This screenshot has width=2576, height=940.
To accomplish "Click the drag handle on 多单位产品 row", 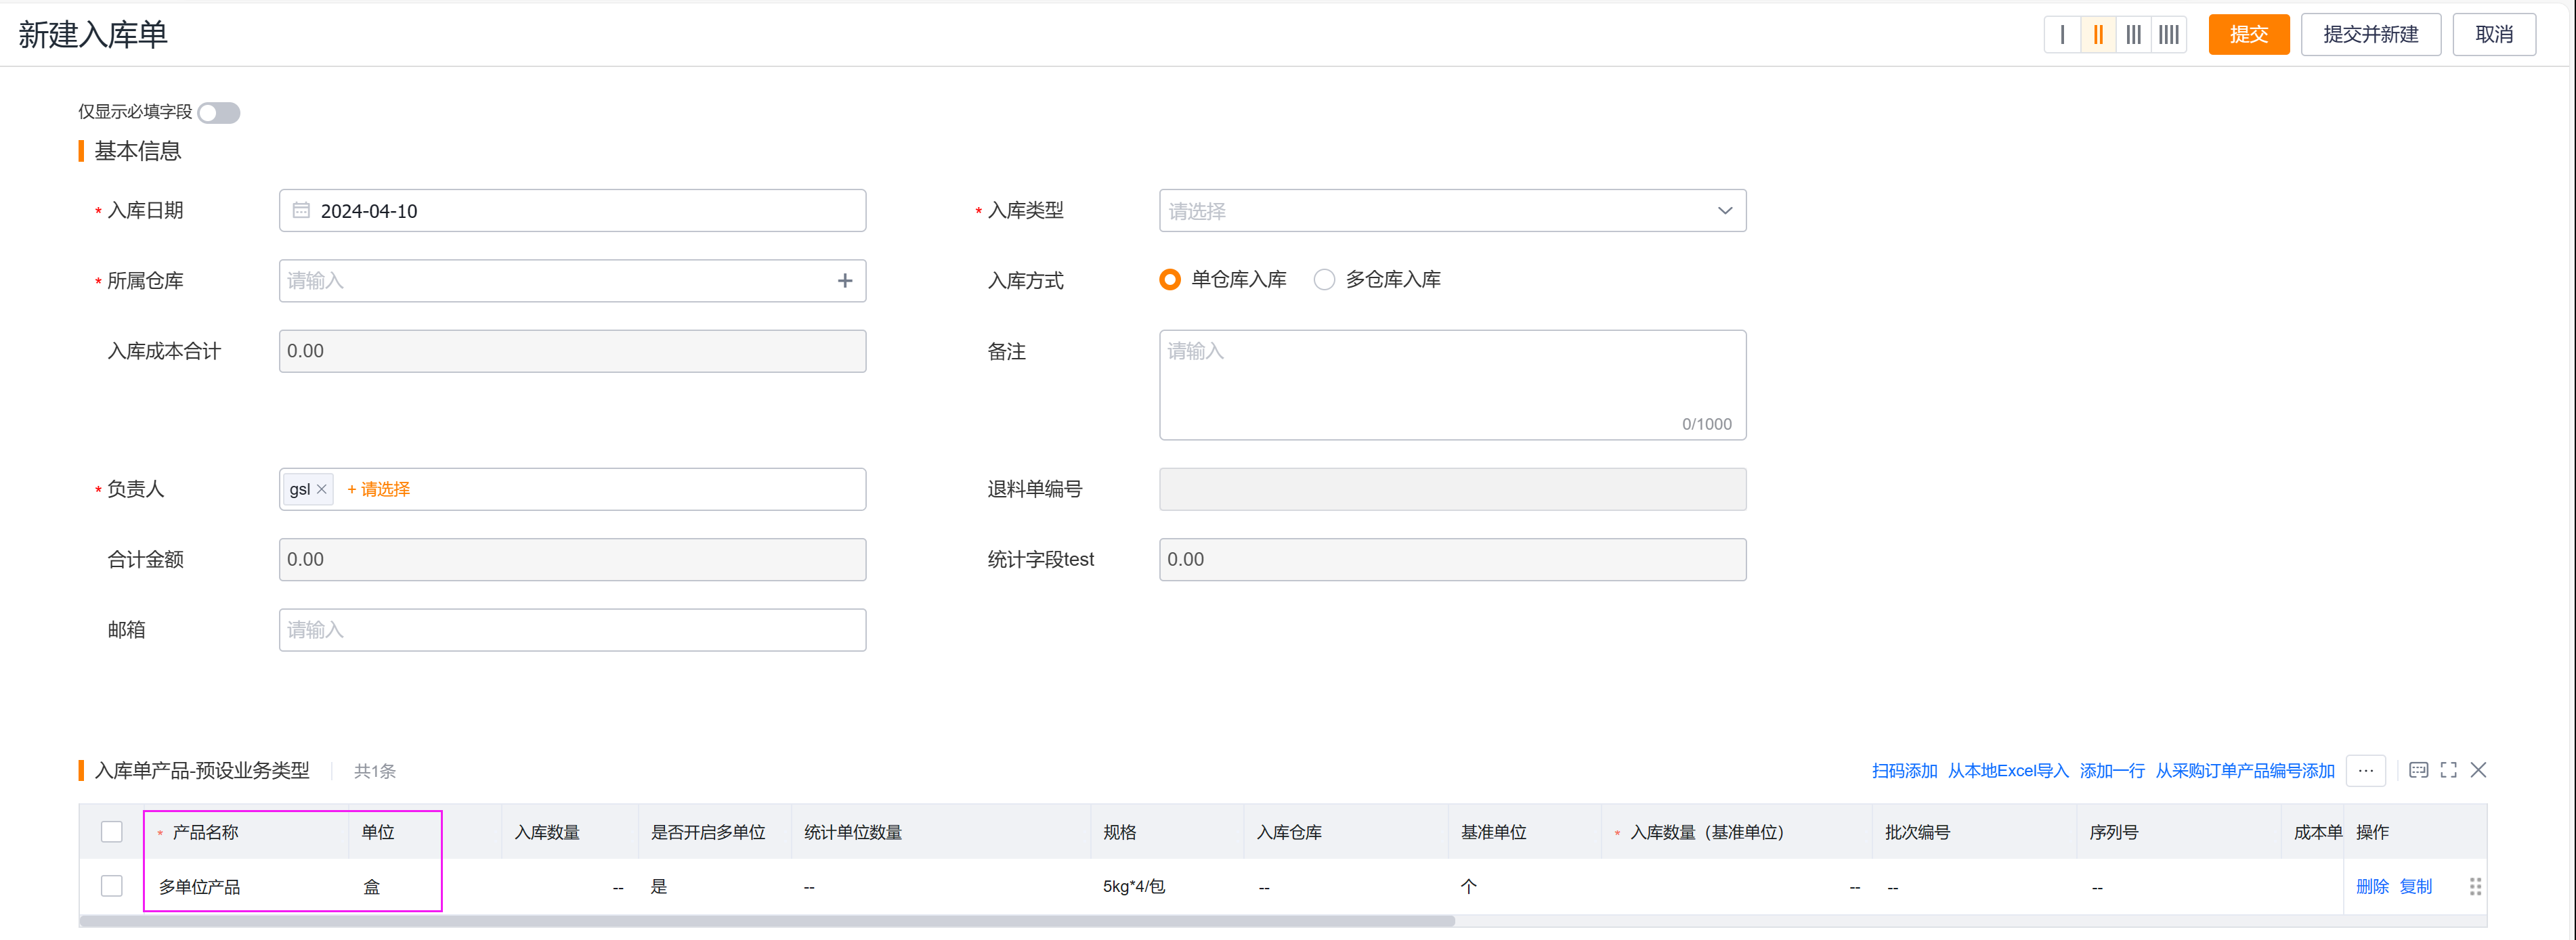I will click(2475, 886).
